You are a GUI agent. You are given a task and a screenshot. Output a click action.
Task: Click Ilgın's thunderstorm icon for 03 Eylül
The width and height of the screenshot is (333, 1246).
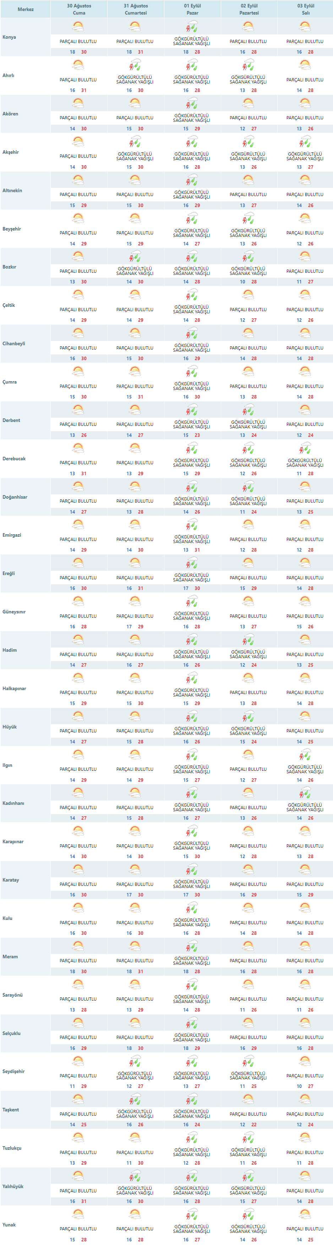[x=305, y=754]
